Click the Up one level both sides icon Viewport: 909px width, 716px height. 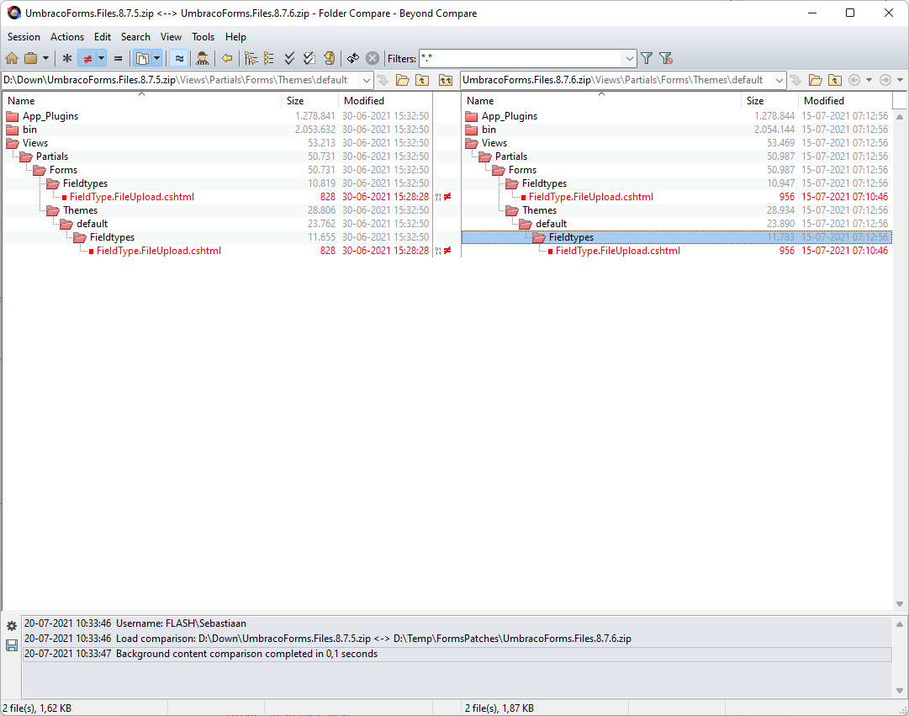coord(445,80)
